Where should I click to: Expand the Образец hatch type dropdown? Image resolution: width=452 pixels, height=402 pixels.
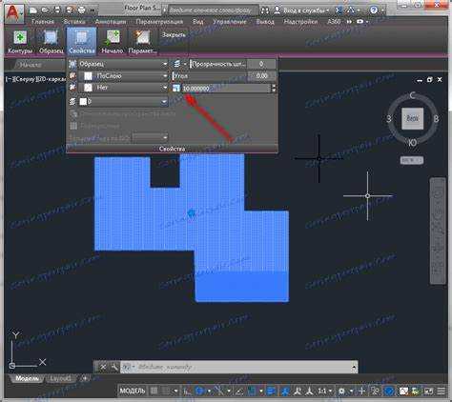click(123, 64)
